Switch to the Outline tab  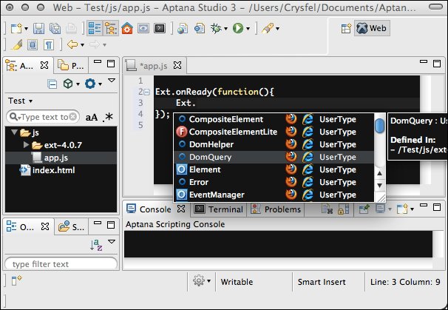[27, 227]
